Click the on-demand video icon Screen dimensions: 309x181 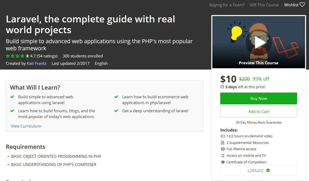[223, 136]
